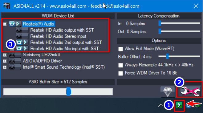Click the wrench advanced mode icon
The width and height of the screenshot is (203, 113).
click(x=190, y=92)
